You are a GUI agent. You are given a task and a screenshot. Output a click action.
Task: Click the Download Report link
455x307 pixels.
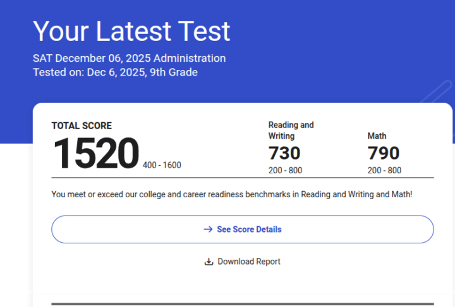point(242,262)
